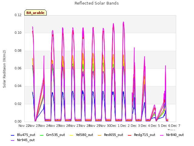Click the BA_arable label tag
Viewport: 194px width, 146px height.
35,12
